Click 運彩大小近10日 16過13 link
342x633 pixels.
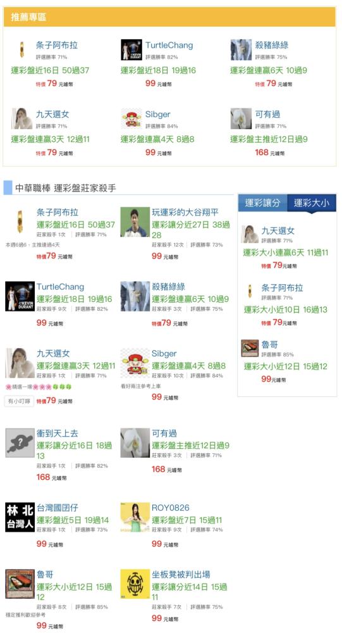[x=286, y=310]
